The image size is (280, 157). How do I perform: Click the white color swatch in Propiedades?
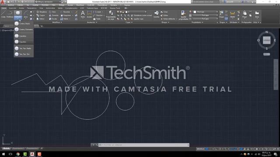195,12
